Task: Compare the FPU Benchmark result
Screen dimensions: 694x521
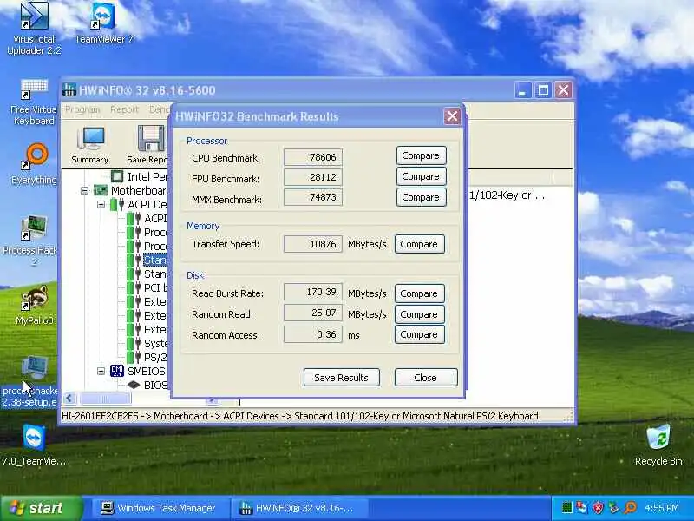Action: pos(421,176)
